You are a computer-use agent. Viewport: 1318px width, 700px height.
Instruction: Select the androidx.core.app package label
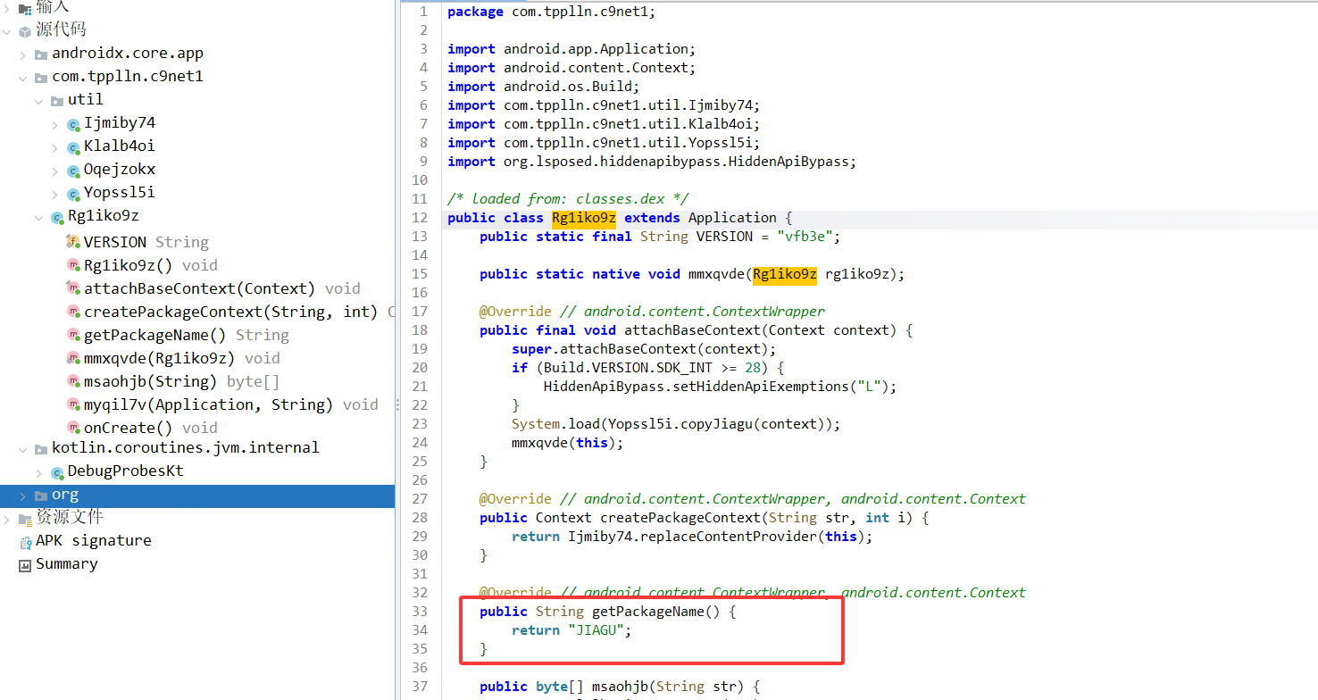click(x=128, y=54)
